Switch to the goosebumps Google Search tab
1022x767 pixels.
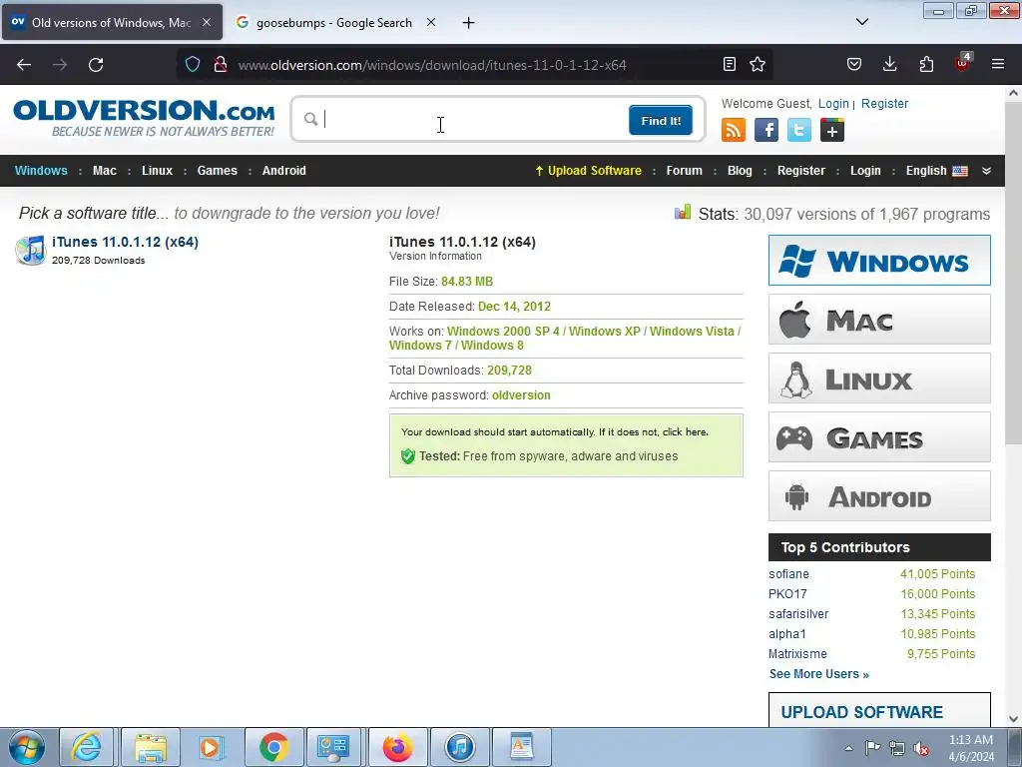pos(334,23)
